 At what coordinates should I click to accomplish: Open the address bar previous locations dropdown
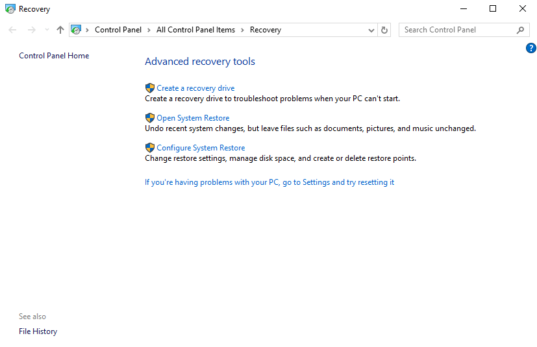[x=371, y=30]
